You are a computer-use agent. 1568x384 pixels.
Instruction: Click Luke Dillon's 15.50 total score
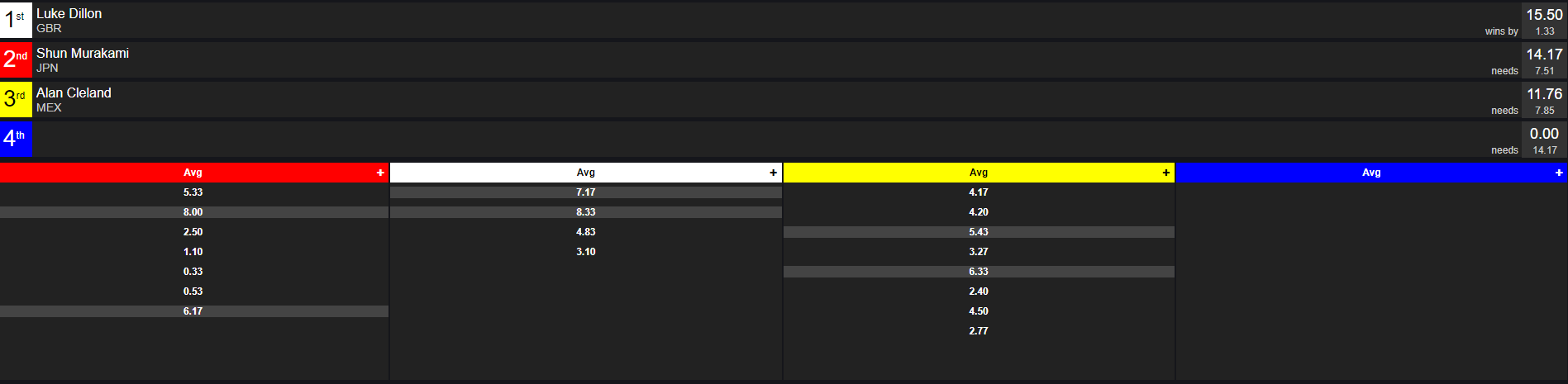pos(1544,15)
